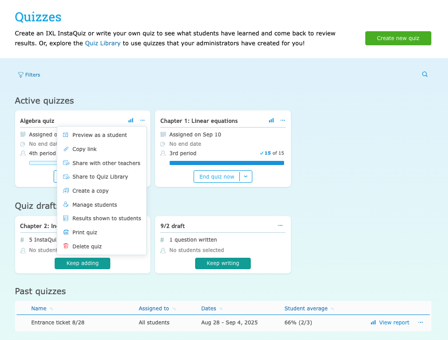This screenshot has width=448, height=340.
Task: Choose Print quiz from context menu
Action: (x=84, y=233)
